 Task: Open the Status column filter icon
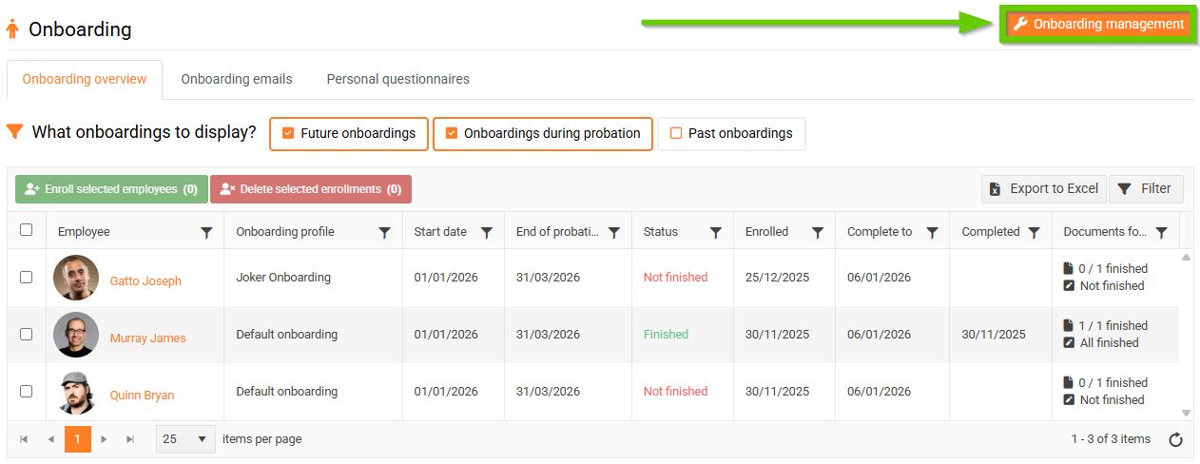[716, 232]
